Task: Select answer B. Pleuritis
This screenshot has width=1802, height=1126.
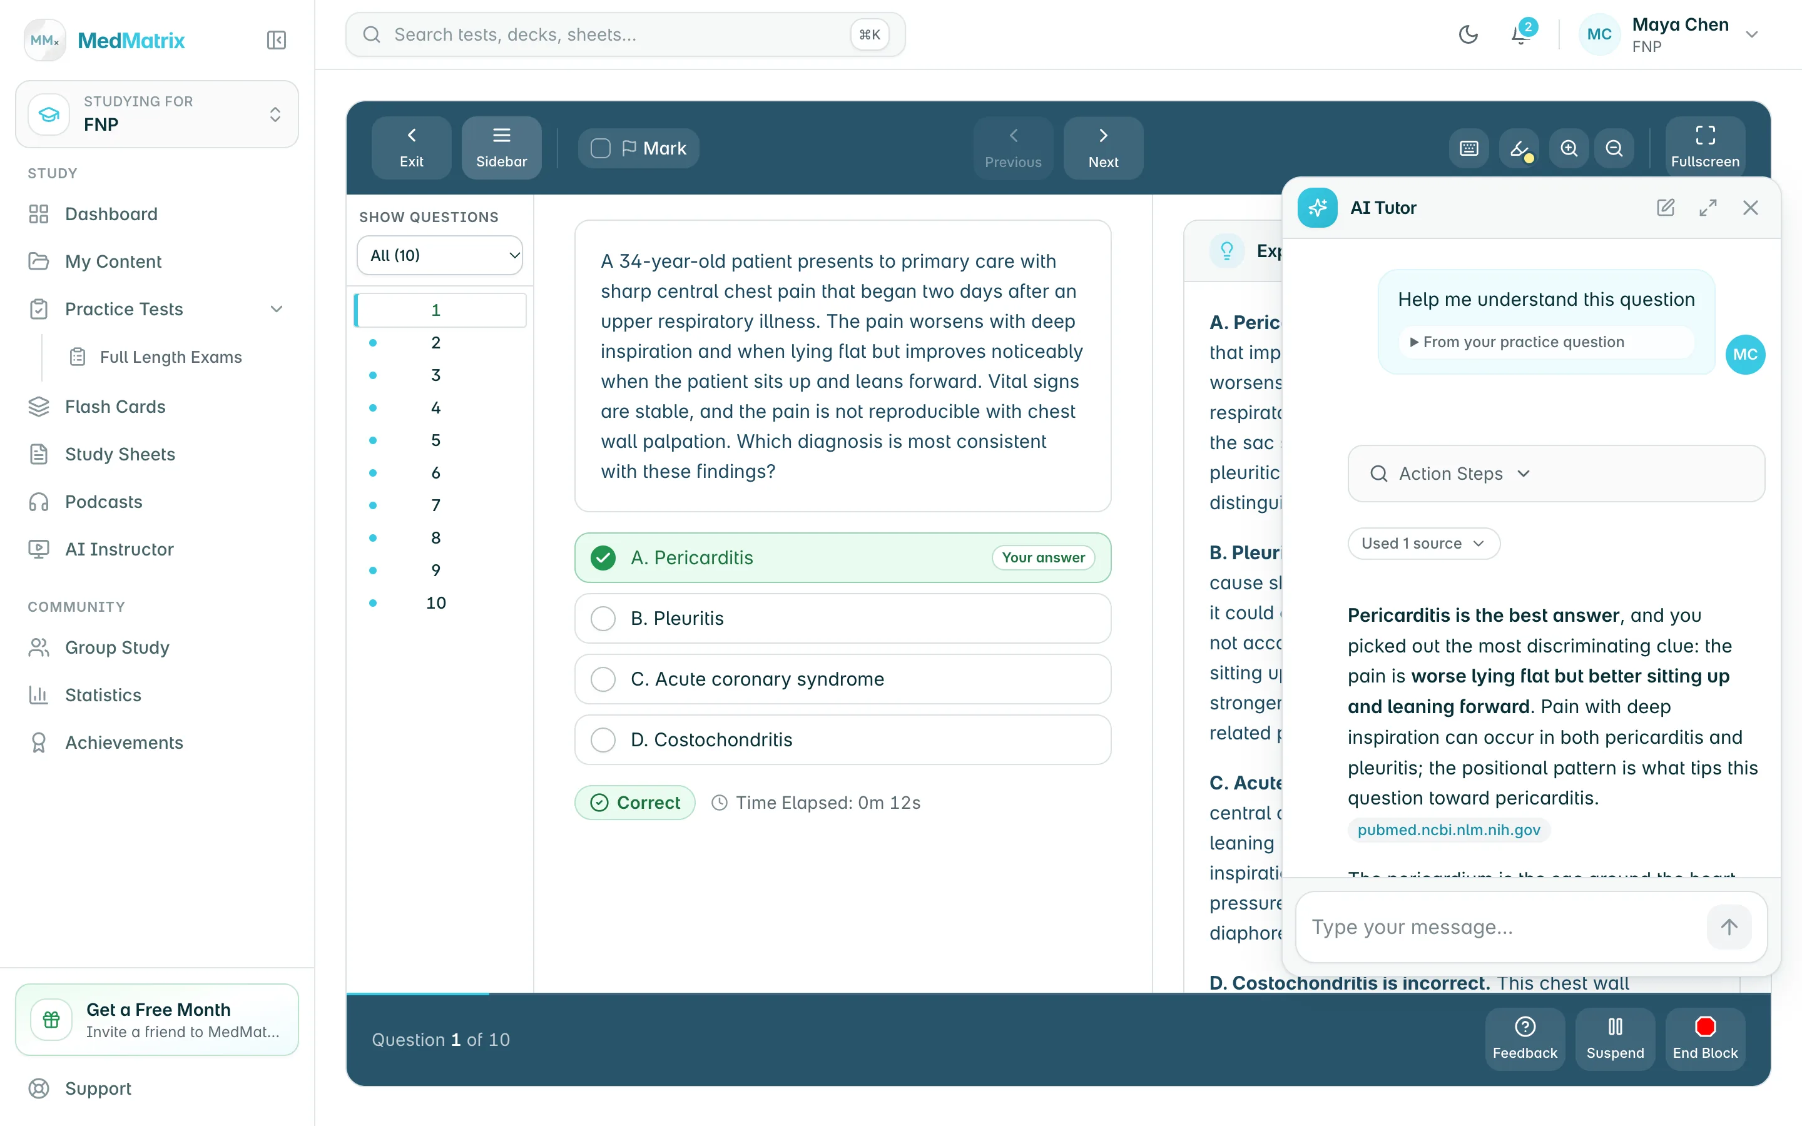Action: pyautogui.click(x=842, y=618)
